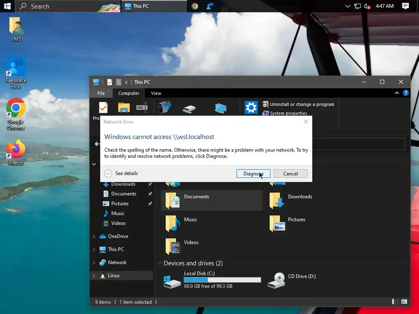This screenshot has width=419, height=314.
Task: Select the VM5 desktop folder icon
Action: coord(16,29)
